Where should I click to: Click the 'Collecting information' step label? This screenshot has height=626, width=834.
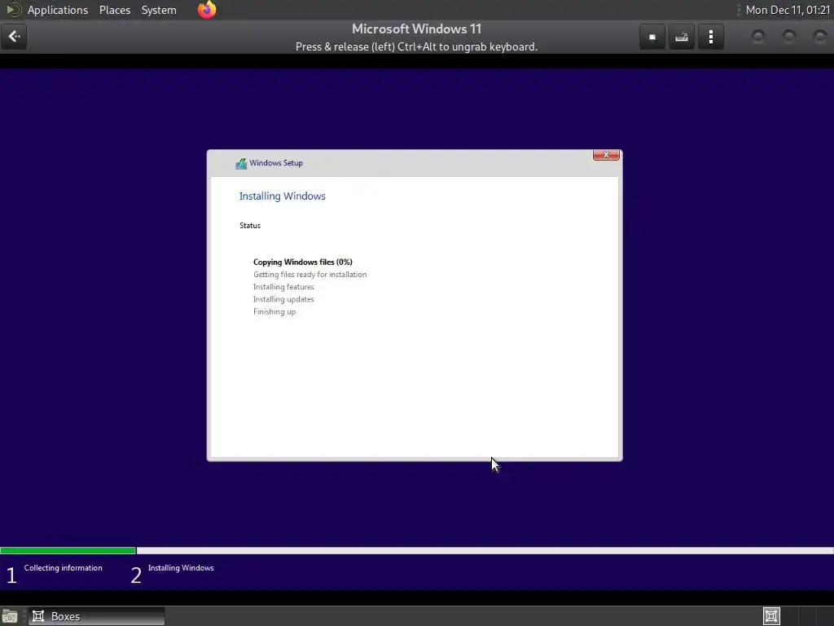click(x=63, y=568)
